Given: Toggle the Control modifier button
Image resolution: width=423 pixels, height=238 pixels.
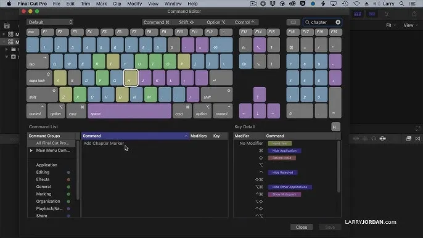Looking at the screenshot, I should coord(244,22).
